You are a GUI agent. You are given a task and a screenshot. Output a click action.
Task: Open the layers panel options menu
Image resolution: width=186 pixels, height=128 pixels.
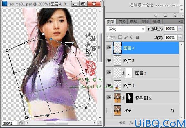[181, 21]
